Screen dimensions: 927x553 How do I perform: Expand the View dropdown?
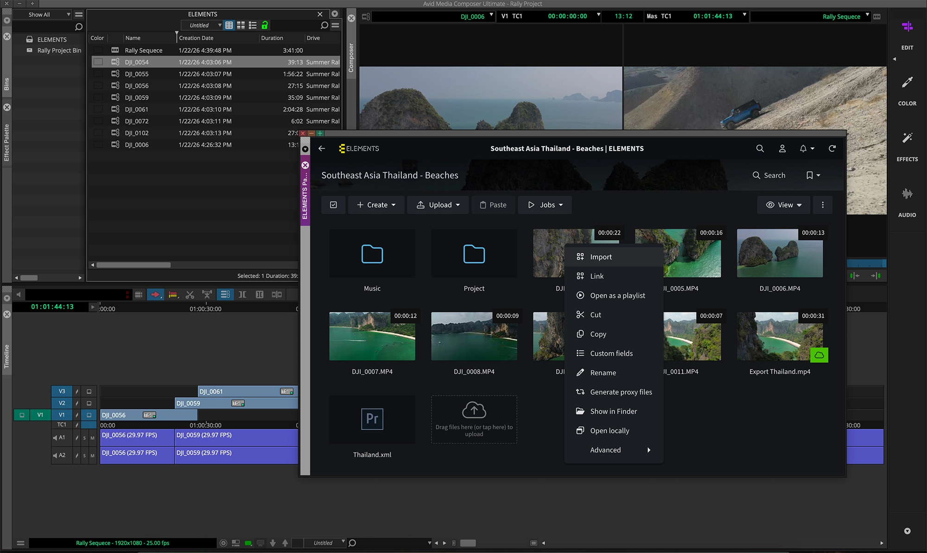(x=784, y=205)
